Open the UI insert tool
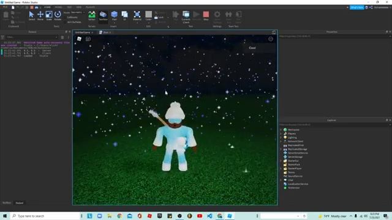This screenshot has height=220, width=392. pyautogui.click(x=124, y=16)
